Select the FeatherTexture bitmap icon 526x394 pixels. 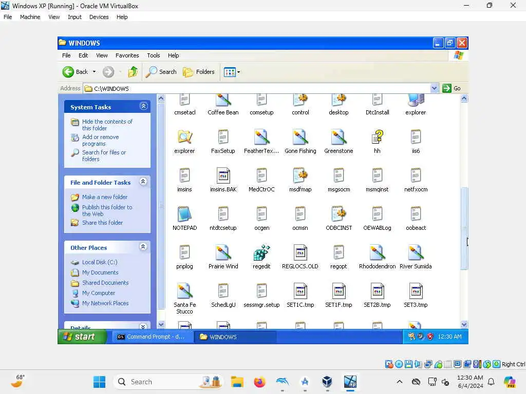coord(261,136)
